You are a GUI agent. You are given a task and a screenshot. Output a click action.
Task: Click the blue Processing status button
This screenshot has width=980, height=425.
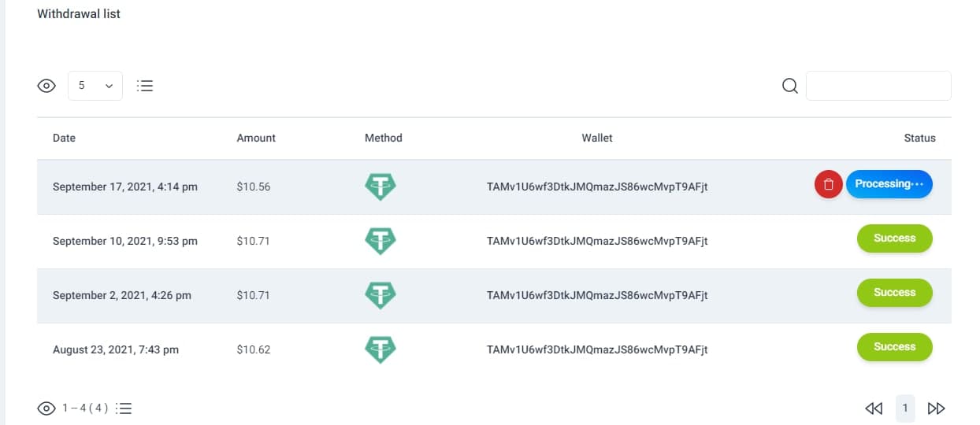pos(889,184)
